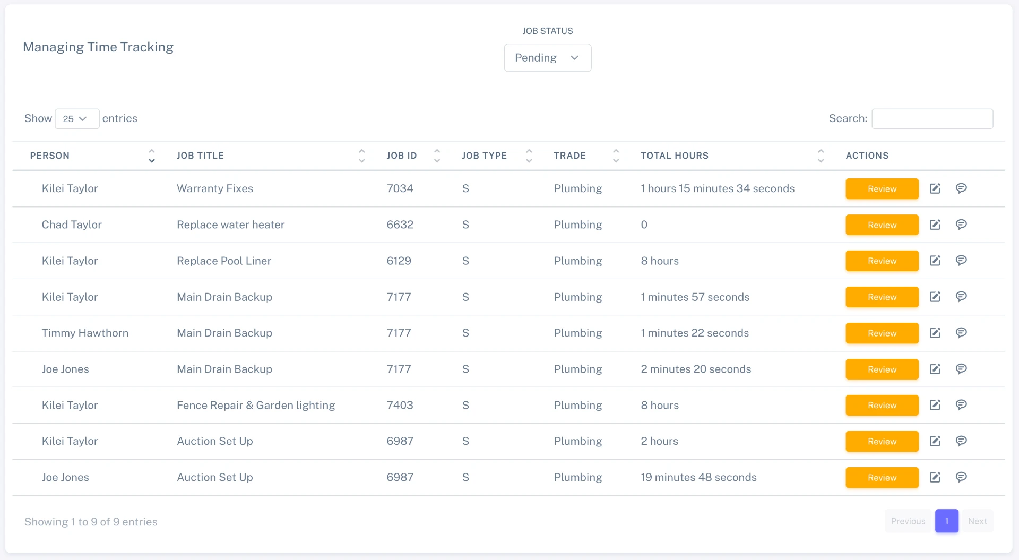Click 'Showing 1 to 9 of 9 entries' text
The image size is (1019, 560).
click(91, 522)
